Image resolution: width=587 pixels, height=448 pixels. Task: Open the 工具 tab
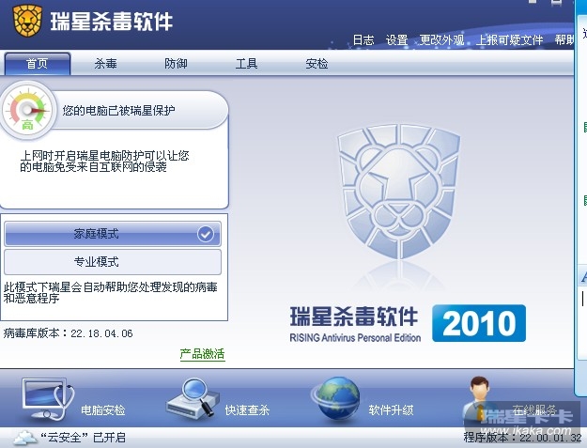246,64
